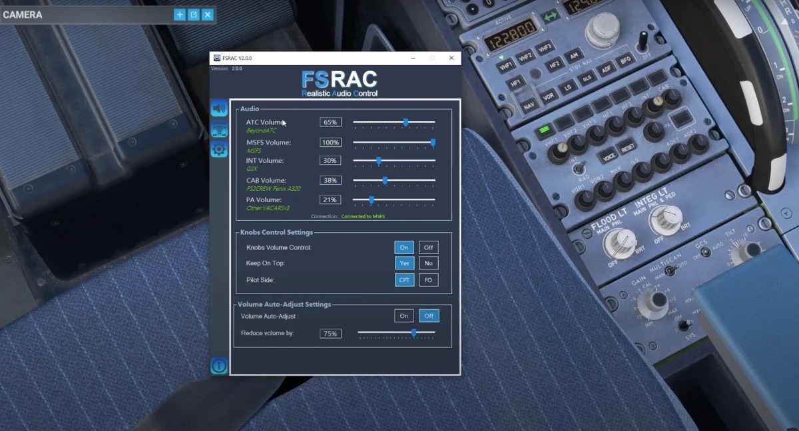799x431 pixels.
Task: Click the Other:VACARSv3 label
Action: click(268, 208)
